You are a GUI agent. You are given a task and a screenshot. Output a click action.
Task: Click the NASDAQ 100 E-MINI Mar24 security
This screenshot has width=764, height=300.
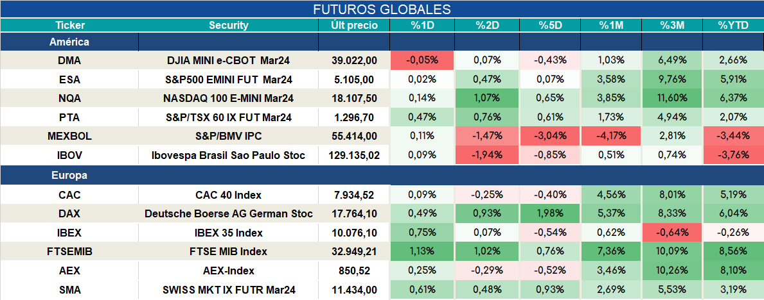click(229, 98)
